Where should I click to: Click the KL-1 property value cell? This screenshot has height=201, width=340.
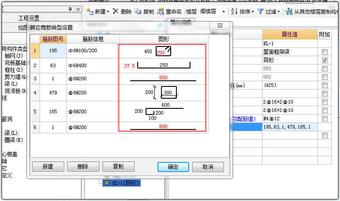(x=290, y=43)
